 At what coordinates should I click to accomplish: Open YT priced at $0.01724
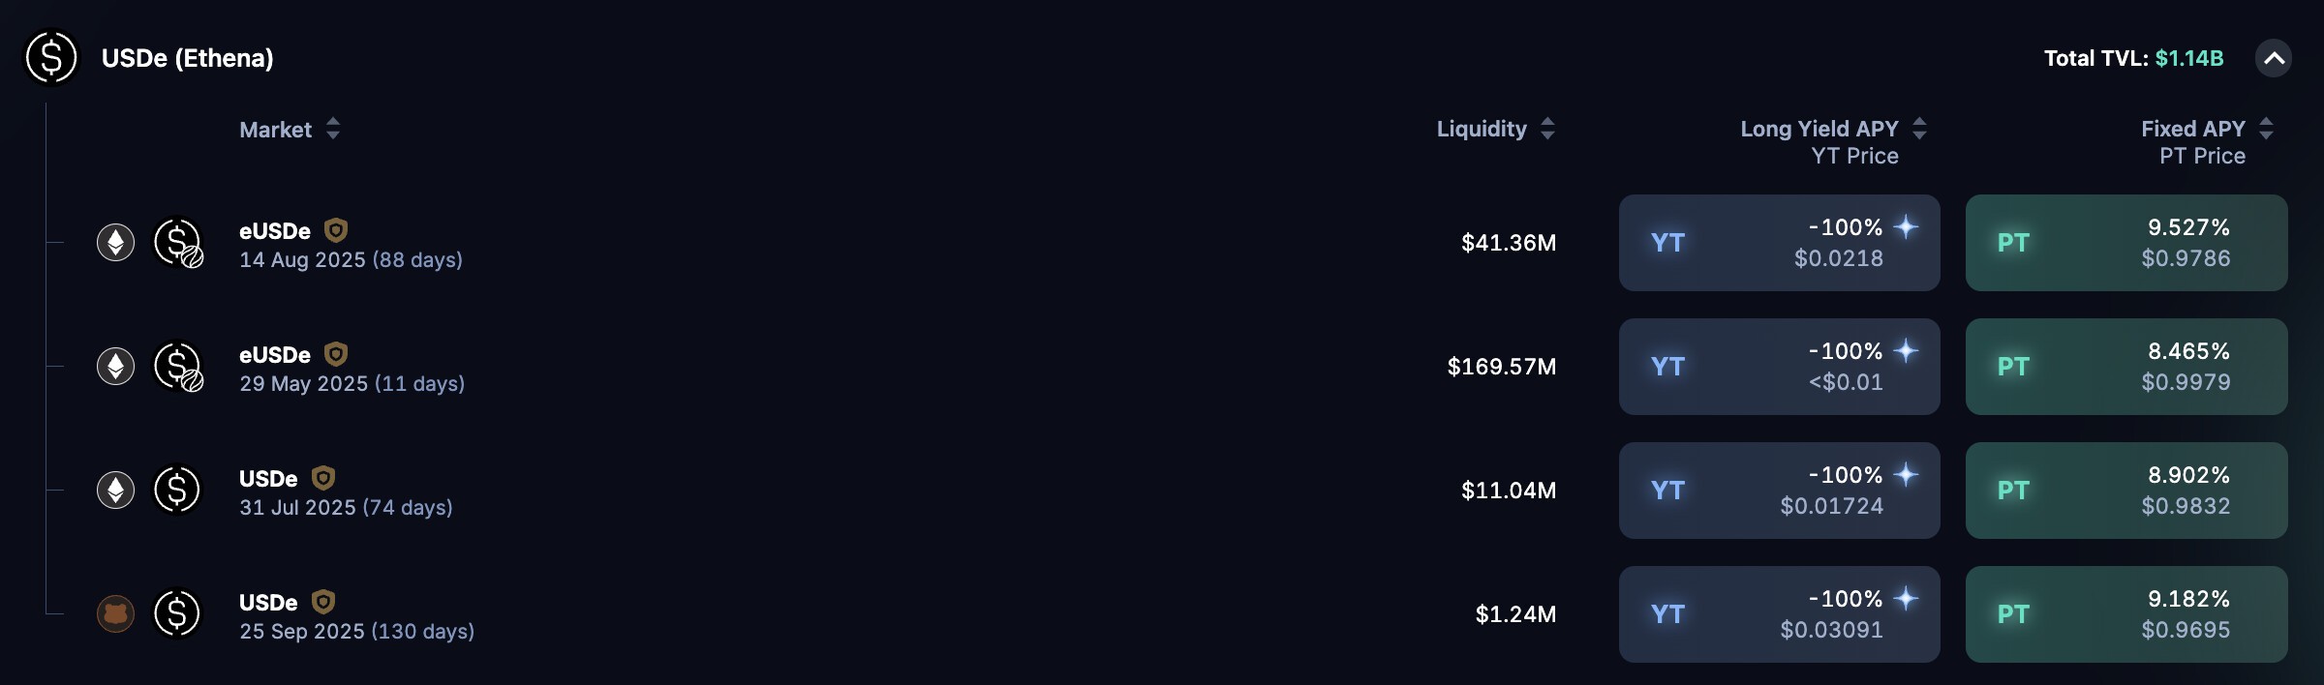[x=1779, y=491]
